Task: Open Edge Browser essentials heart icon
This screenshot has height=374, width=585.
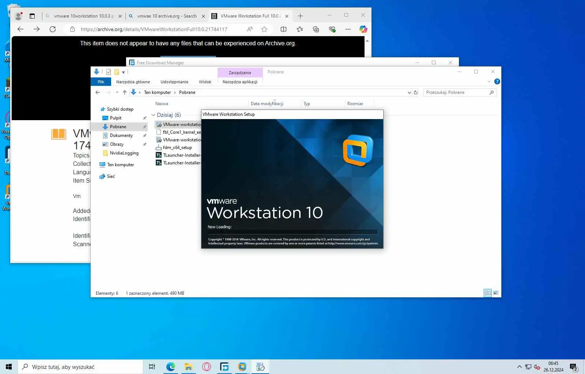Action: pyautogui.click(x=332, y=29)
